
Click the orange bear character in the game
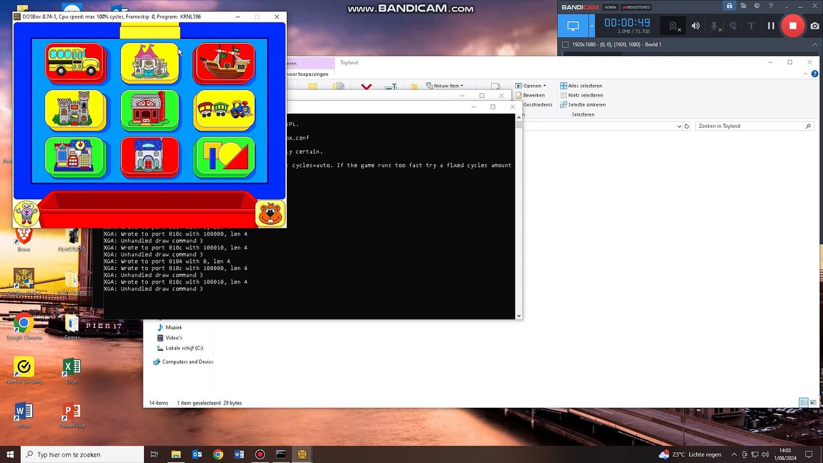[x=270, y=213]
